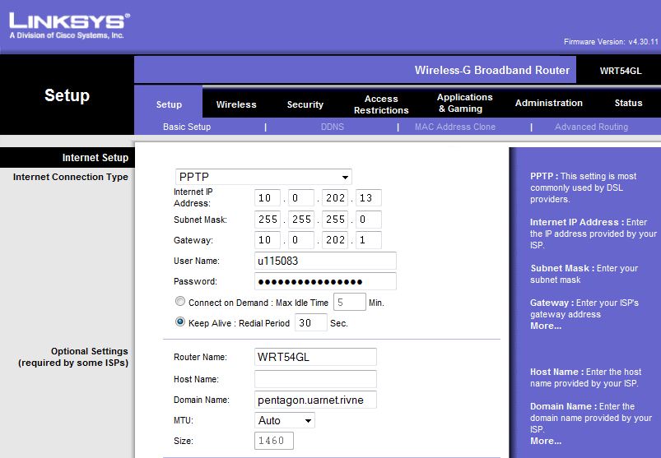Screen dimensions: 661x458
Task: Click the PPTP help text heading
Action: (x=544, y=176)
